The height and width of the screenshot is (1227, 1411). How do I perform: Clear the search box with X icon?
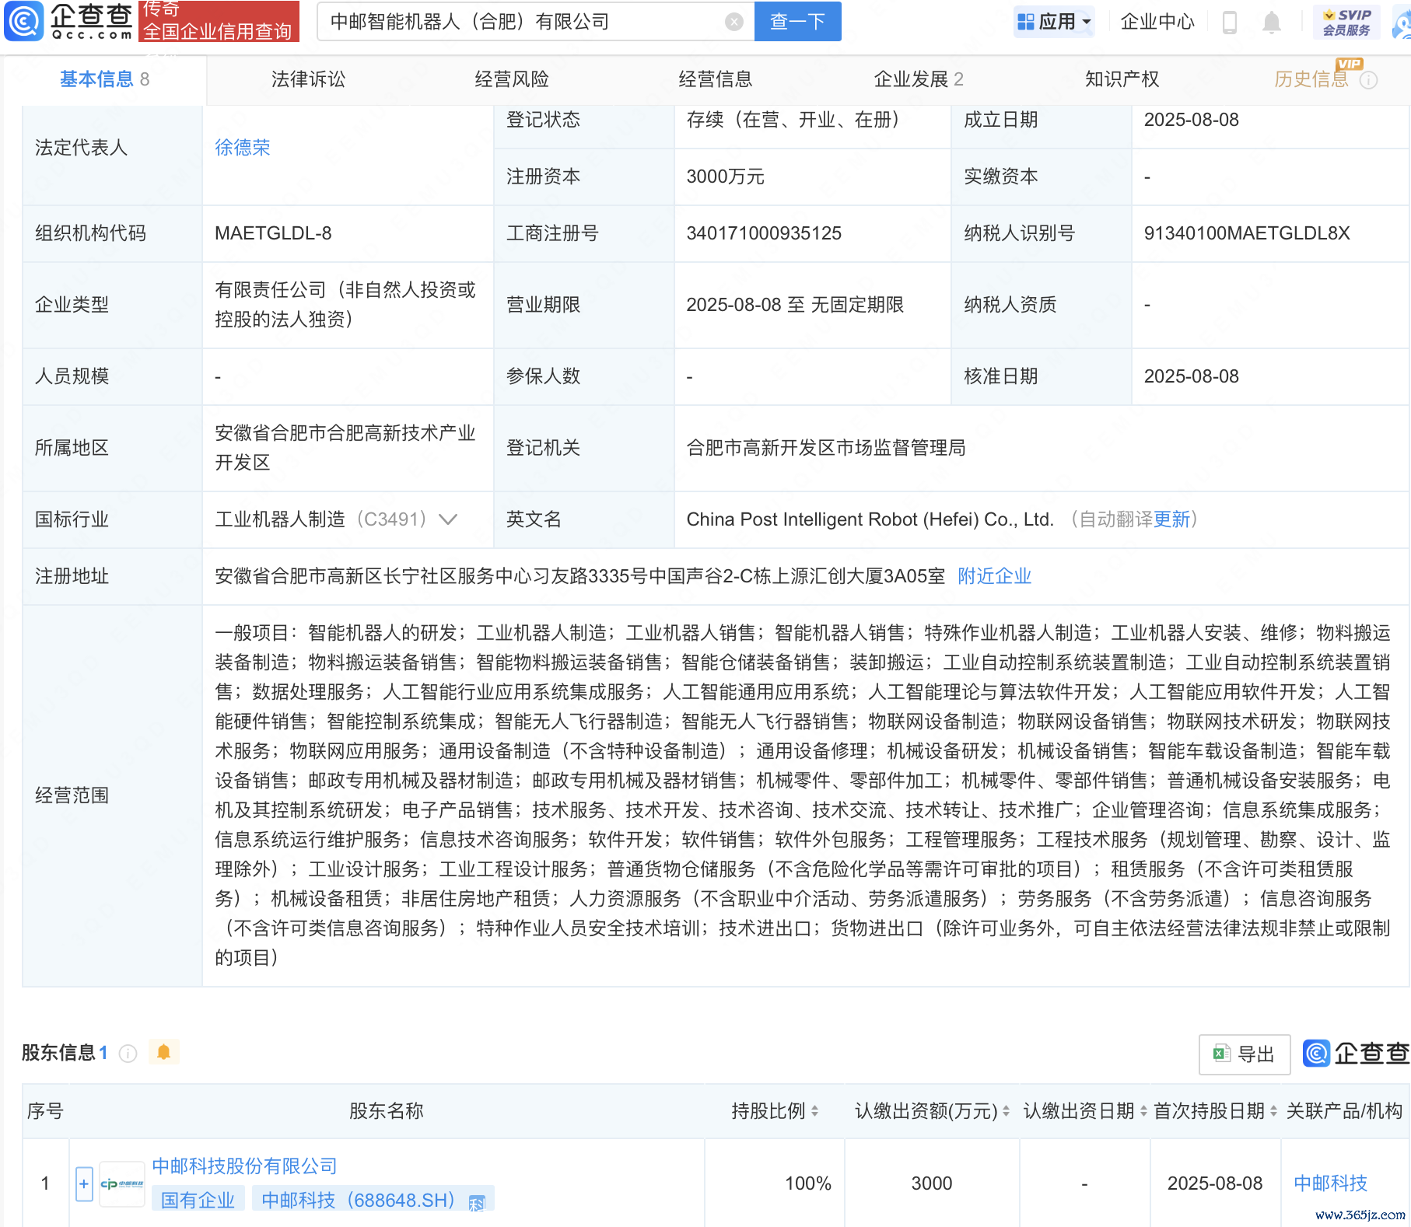point(734,22)
